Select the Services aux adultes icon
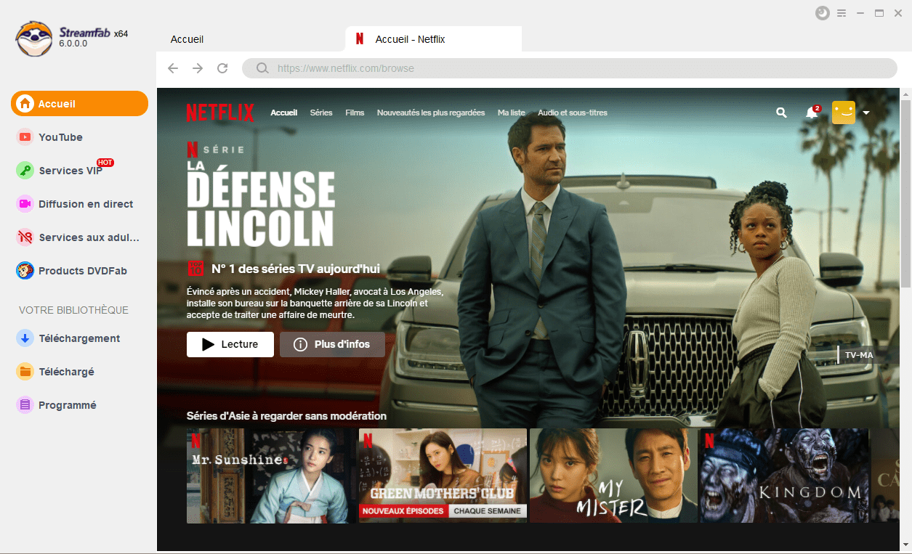The image size is (912, 554). (x=25, y=237)
